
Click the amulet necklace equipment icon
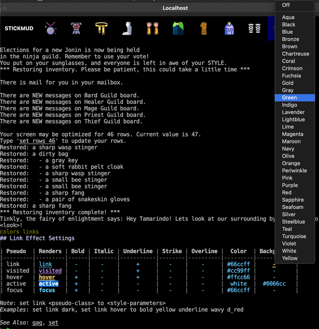pos(51,29)
